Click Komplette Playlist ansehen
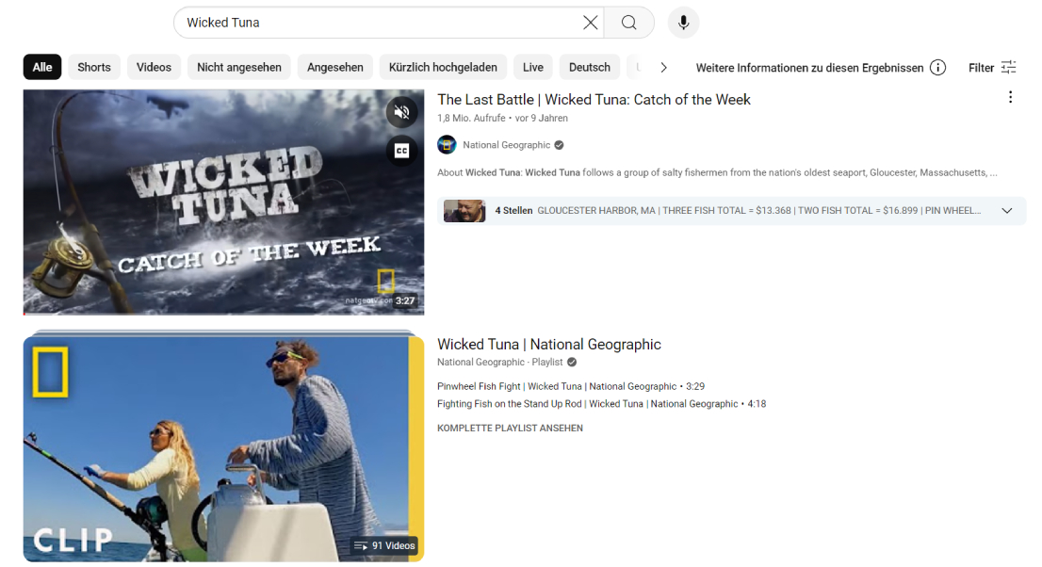This screenshot has height=567, width=1042. click(510, 428)
